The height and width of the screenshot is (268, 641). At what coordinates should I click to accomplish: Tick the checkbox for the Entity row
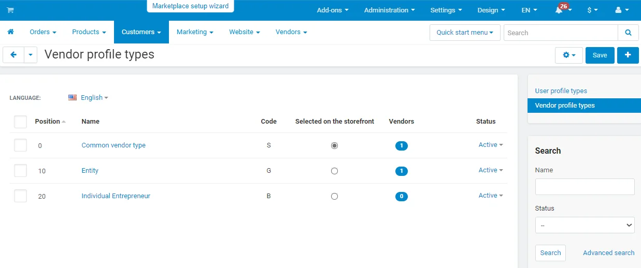20,171
